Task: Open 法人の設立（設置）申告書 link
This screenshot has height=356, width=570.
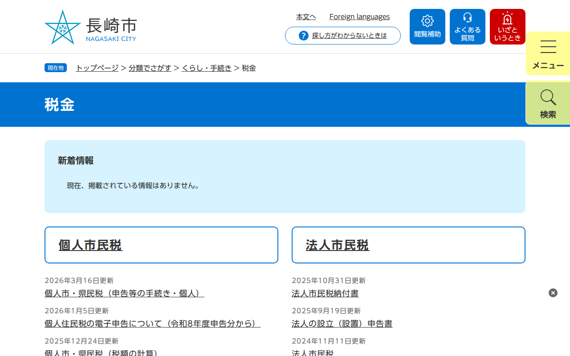Action: click(342, 324)
